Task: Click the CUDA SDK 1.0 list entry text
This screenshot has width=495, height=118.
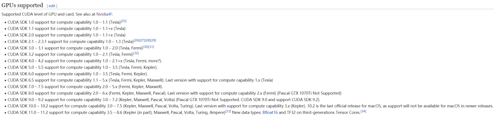Action: pyautogui.click(x=64, y=22)
